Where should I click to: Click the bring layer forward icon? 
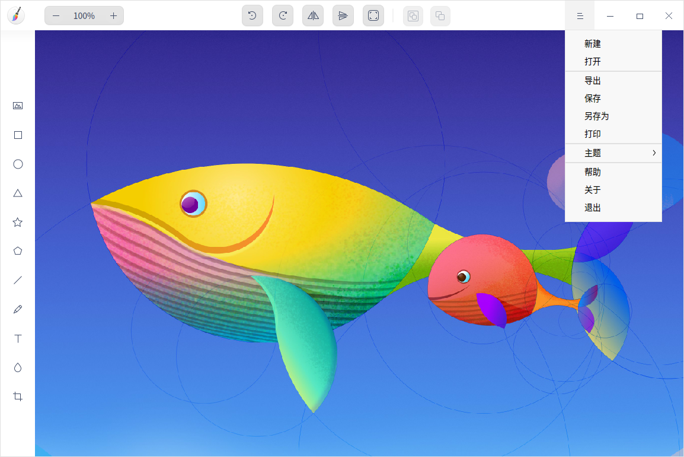pyautogui.click(x=413, y=16)
